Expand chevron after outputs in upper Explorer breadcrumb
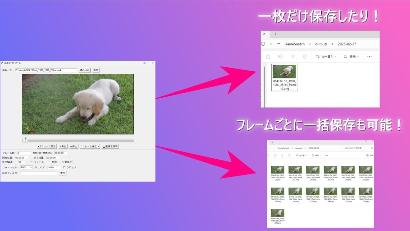 coord(332,44)
